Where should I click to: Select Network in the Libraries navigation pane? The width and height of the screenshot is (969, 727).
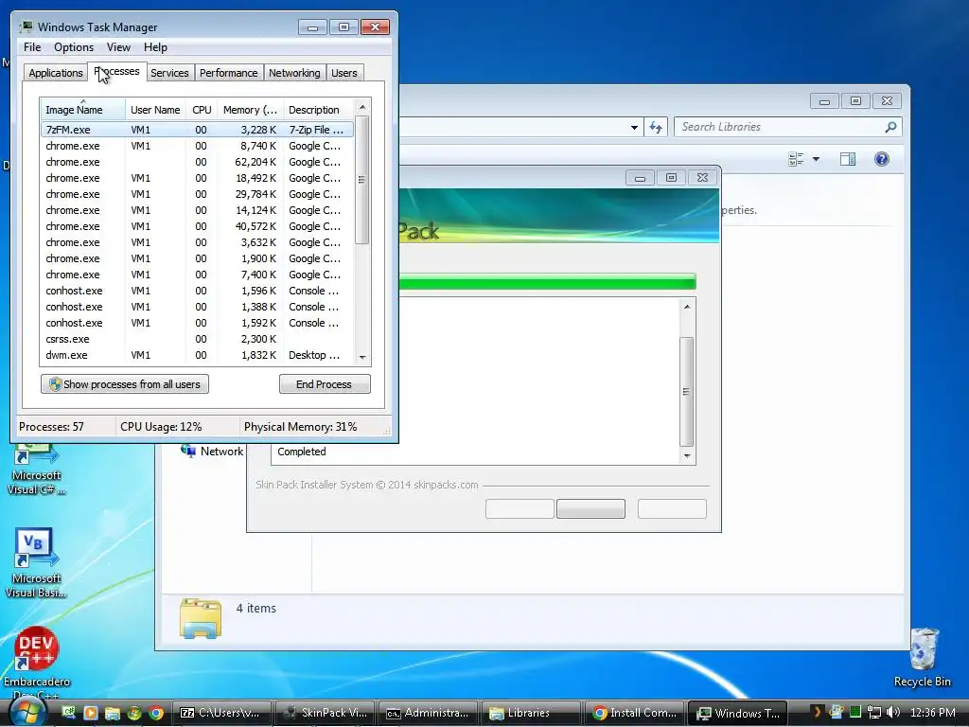[213, 452]
